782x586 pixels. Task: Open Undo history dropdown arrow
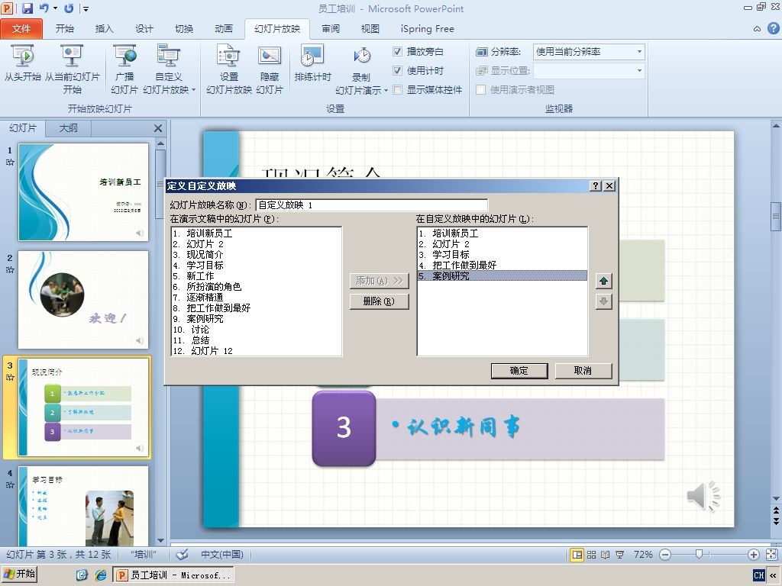[x=55, y=8]
